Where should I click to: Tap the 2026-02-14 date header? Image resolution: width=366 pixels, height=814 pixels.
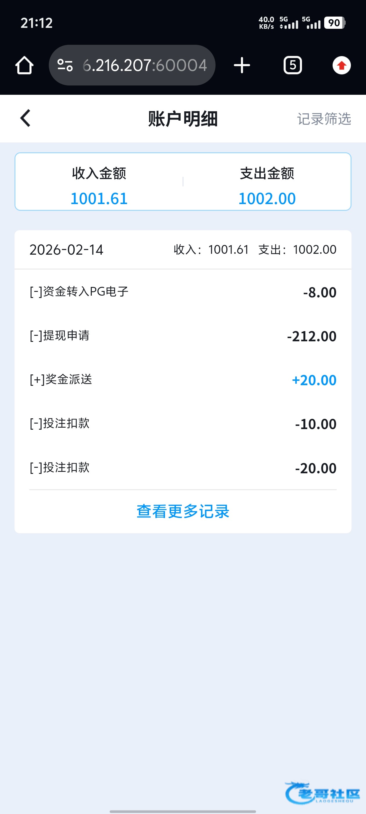tap(66, 250)
